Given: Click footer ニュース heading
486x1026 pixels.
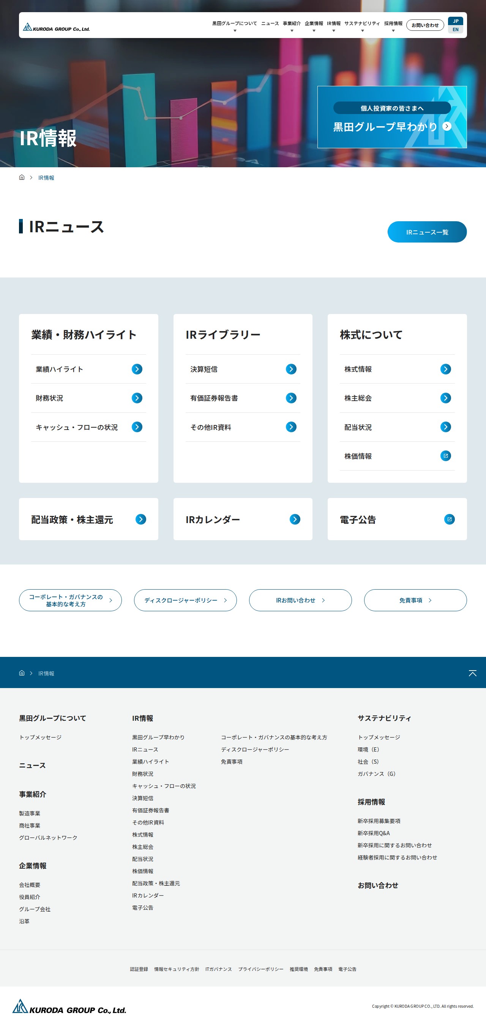Looking at the screenshot, I should click(32, 765).
